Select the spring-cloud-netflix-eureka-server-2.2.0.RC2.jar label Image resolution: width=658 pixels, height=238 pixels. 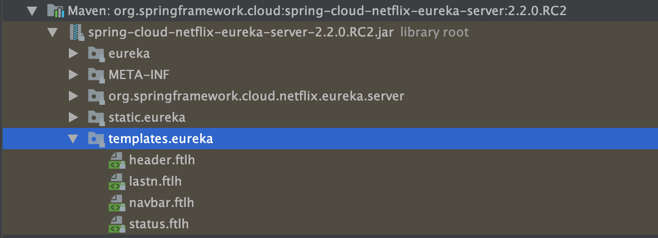(241, 32)
